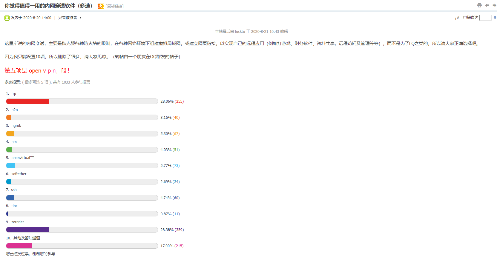The width and height of the screenshot is (497, 257).
Task: Click the 17.00% (215) result
Action: click(172, 246)
